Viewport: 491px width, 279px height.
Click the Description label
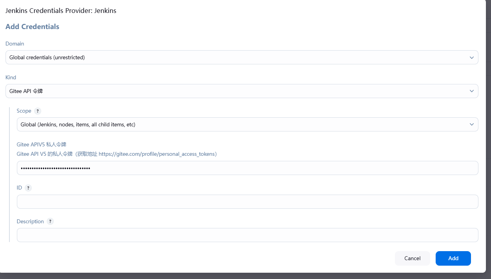pyautogui.click(x=30, y=221)
